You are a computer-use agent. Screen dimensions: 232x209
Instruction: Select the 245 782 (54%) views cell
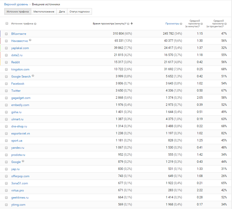pyautogui.click(x=173, y=34)
